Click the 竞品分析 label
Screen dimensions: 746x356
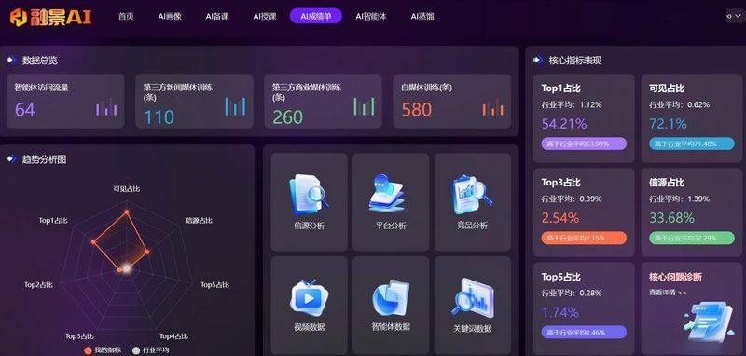click(x=472, y=226)
